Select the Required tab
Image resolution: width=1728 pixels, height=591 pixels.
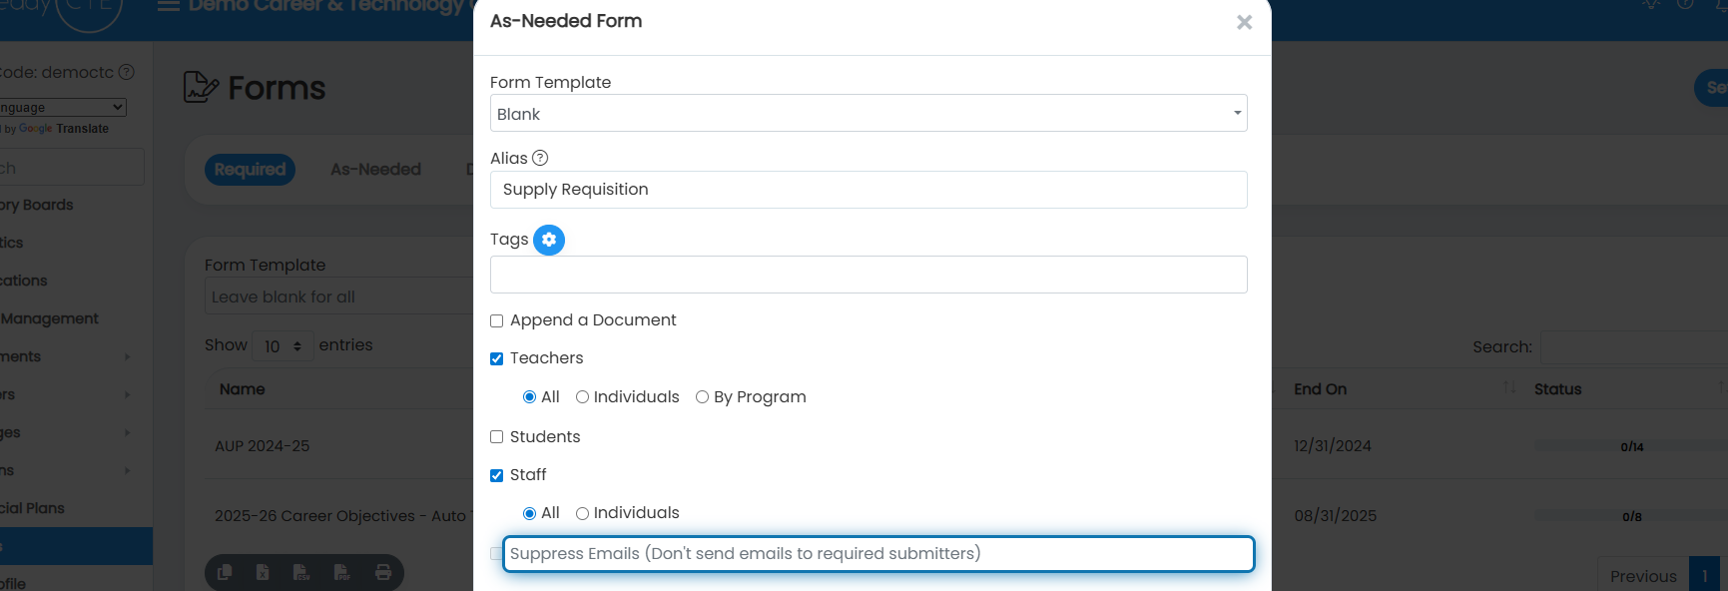pyautogui.click(x=250, y=170)
